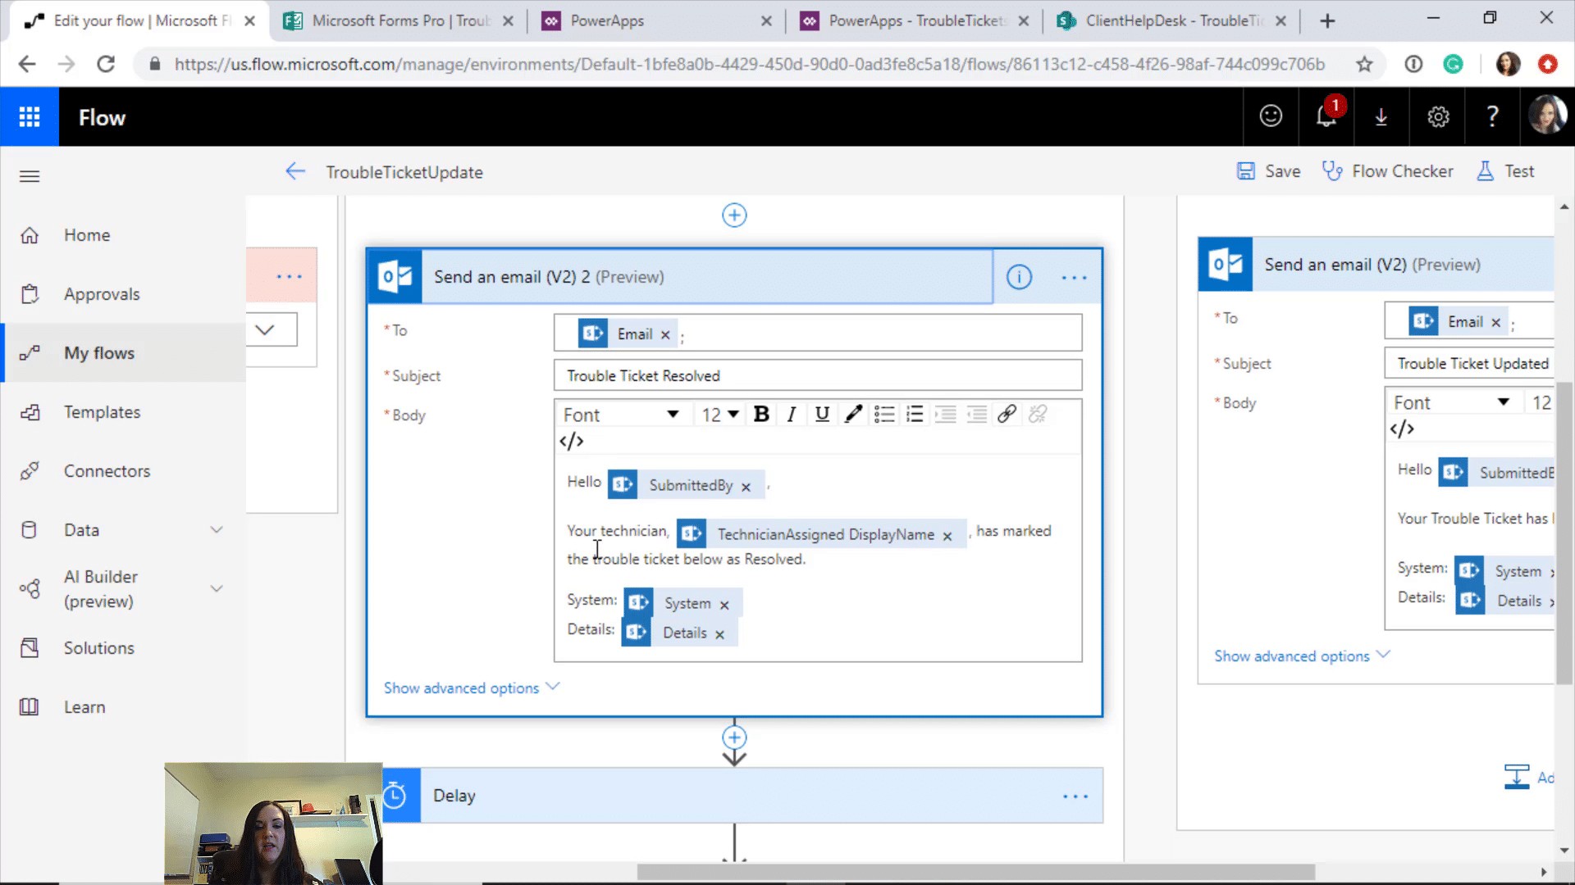Open the help question mark
The width and height of the screenshot is (1575, 885).
[1492, 116]
